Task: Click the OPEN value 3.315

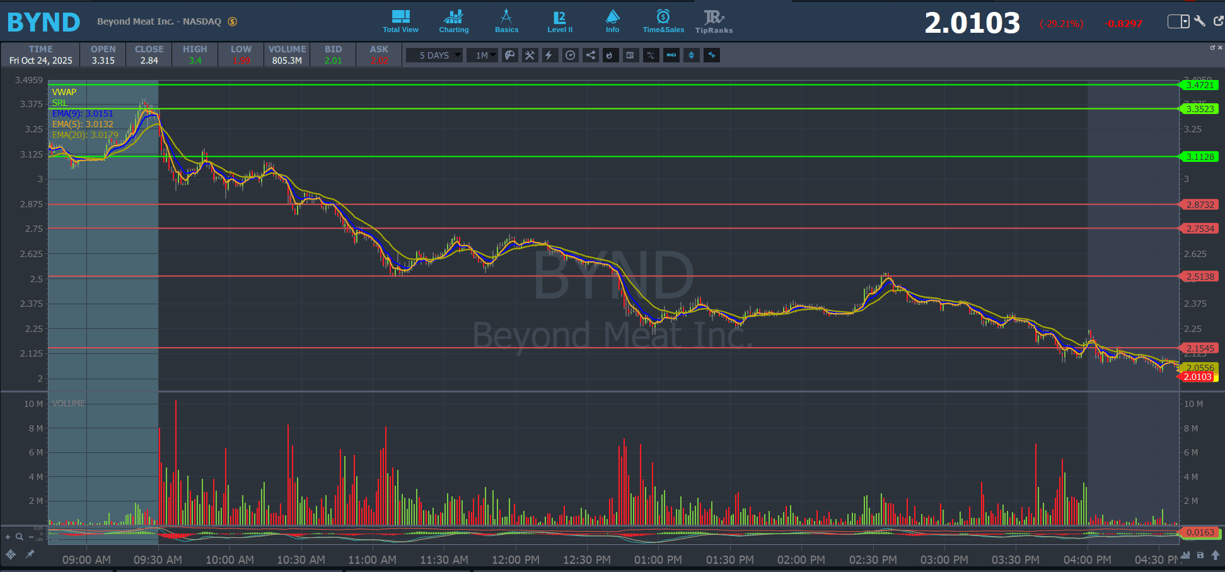Action: [x=103, y=60]
